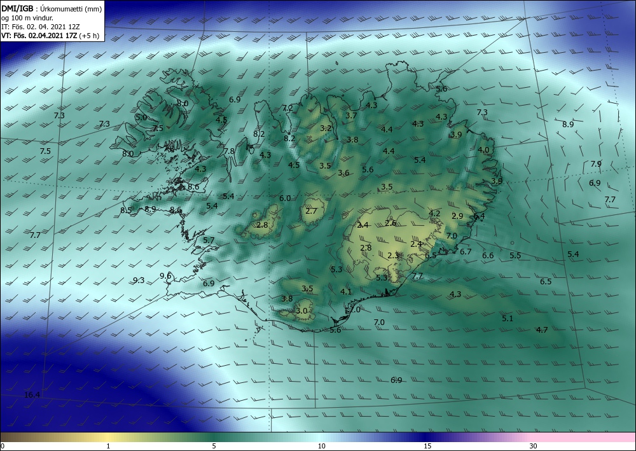The image size is (636, 451).
Task: Click the 'DMI/IGB' title text
Action: [17, 9]
